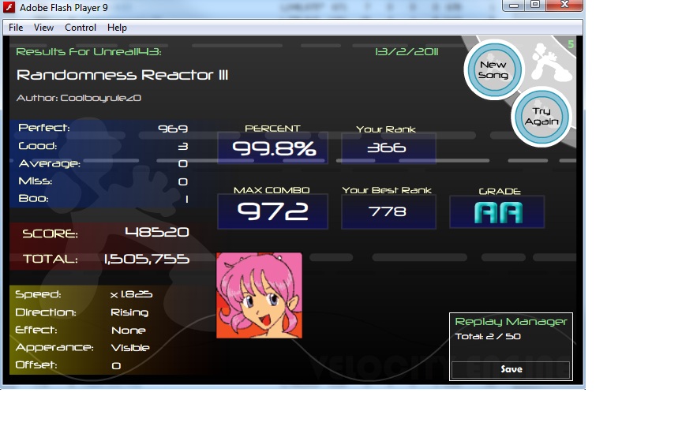Click the song title Randomness Reactor III

(x=122, y=75)
